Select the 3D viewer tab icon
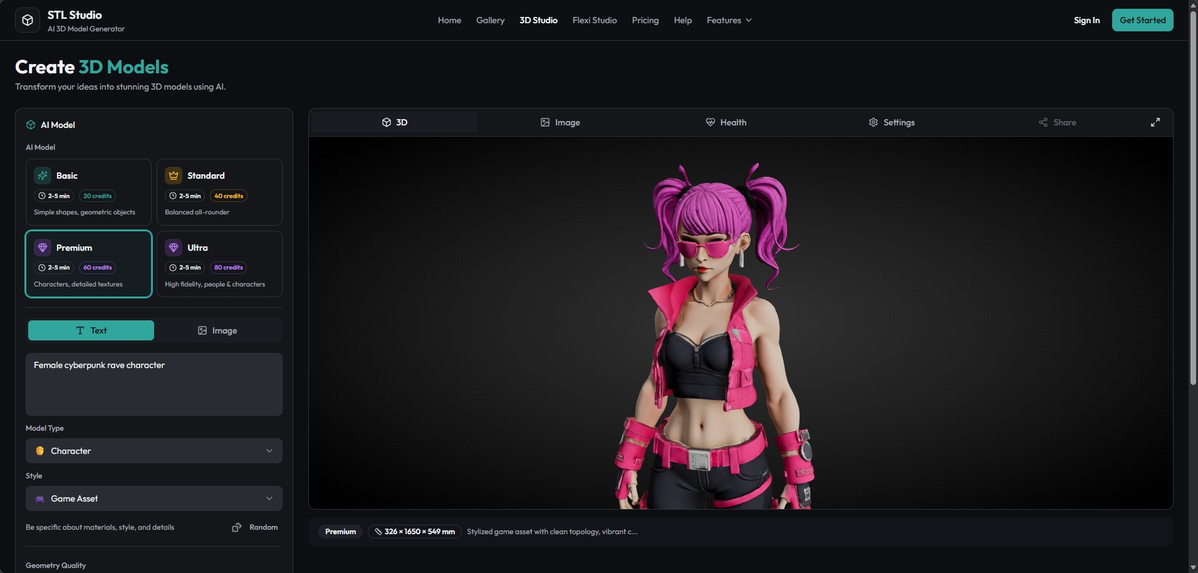The width and height of the screenshot is (1198, 573). click(x=387, y=122)
